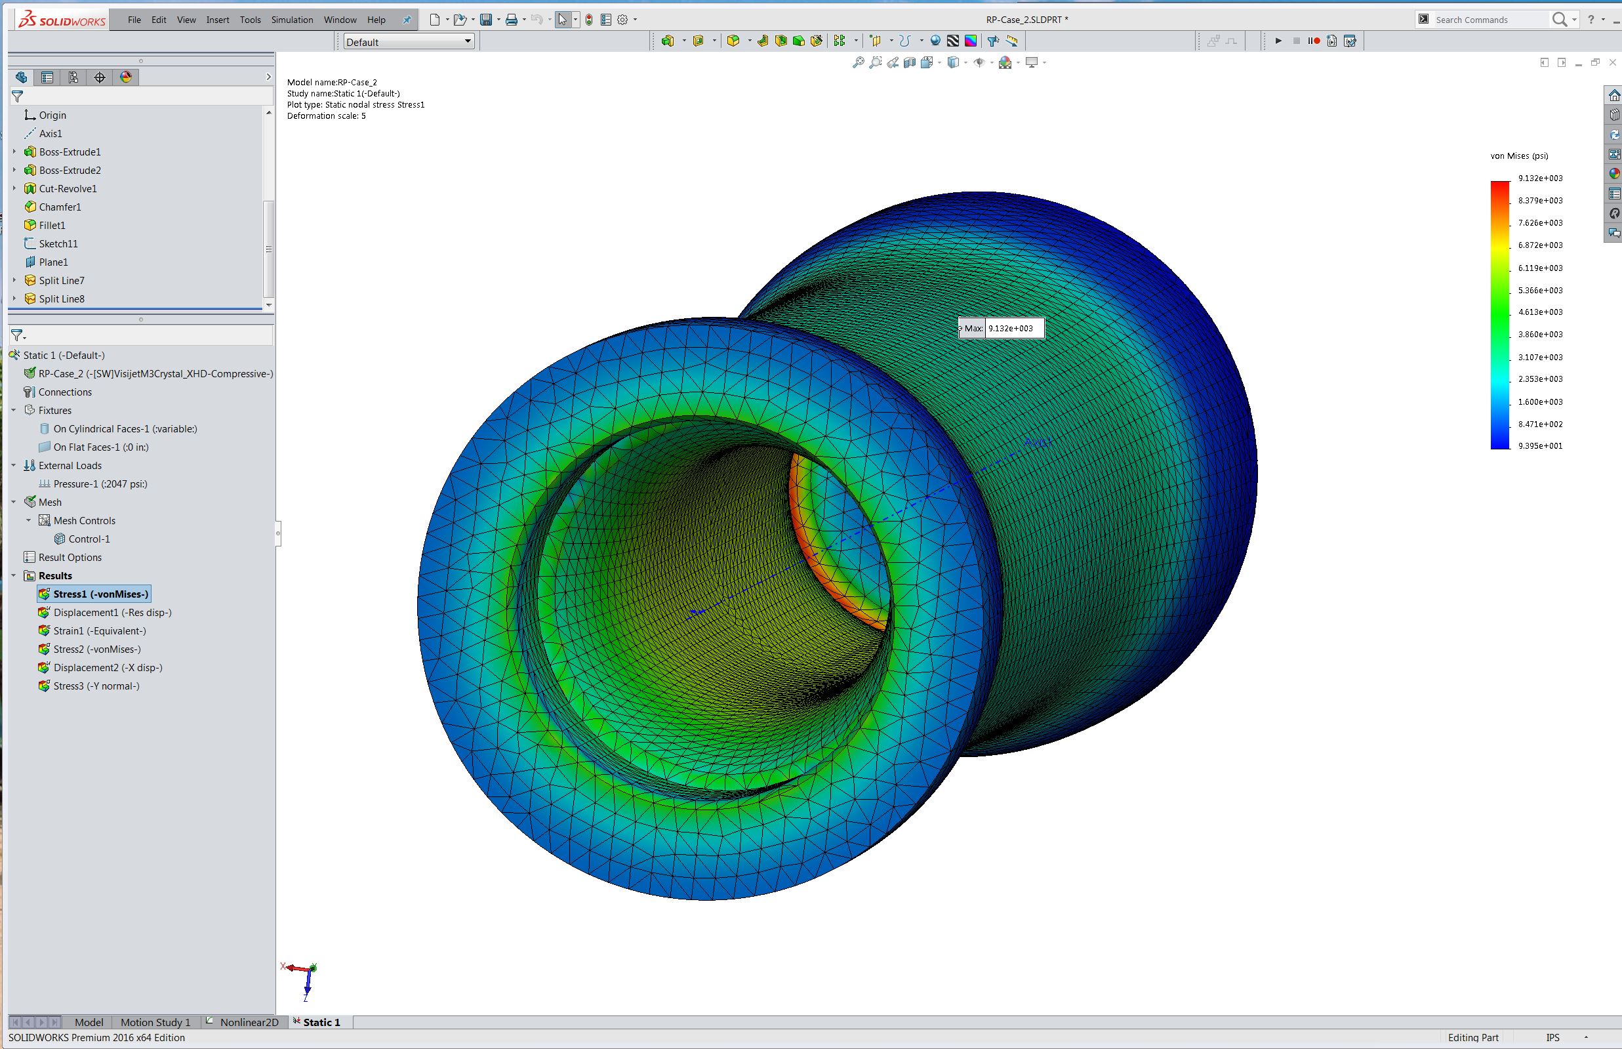This screenshot has width=1622, height=1049.
Task: Select Stress3 (-Y normal-) result
Action: [89, 686]
